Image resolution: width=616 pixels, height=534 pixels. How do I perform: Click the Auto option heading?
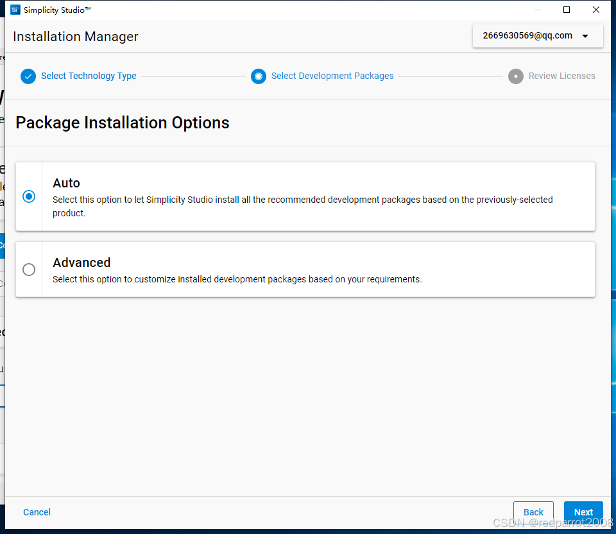(x=66, y=183)
